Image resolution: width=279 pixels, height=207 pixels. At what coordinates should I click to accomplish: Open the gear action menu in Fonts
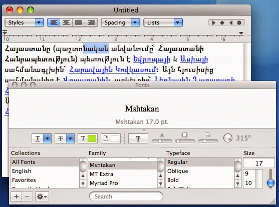[x=42, y=196]
